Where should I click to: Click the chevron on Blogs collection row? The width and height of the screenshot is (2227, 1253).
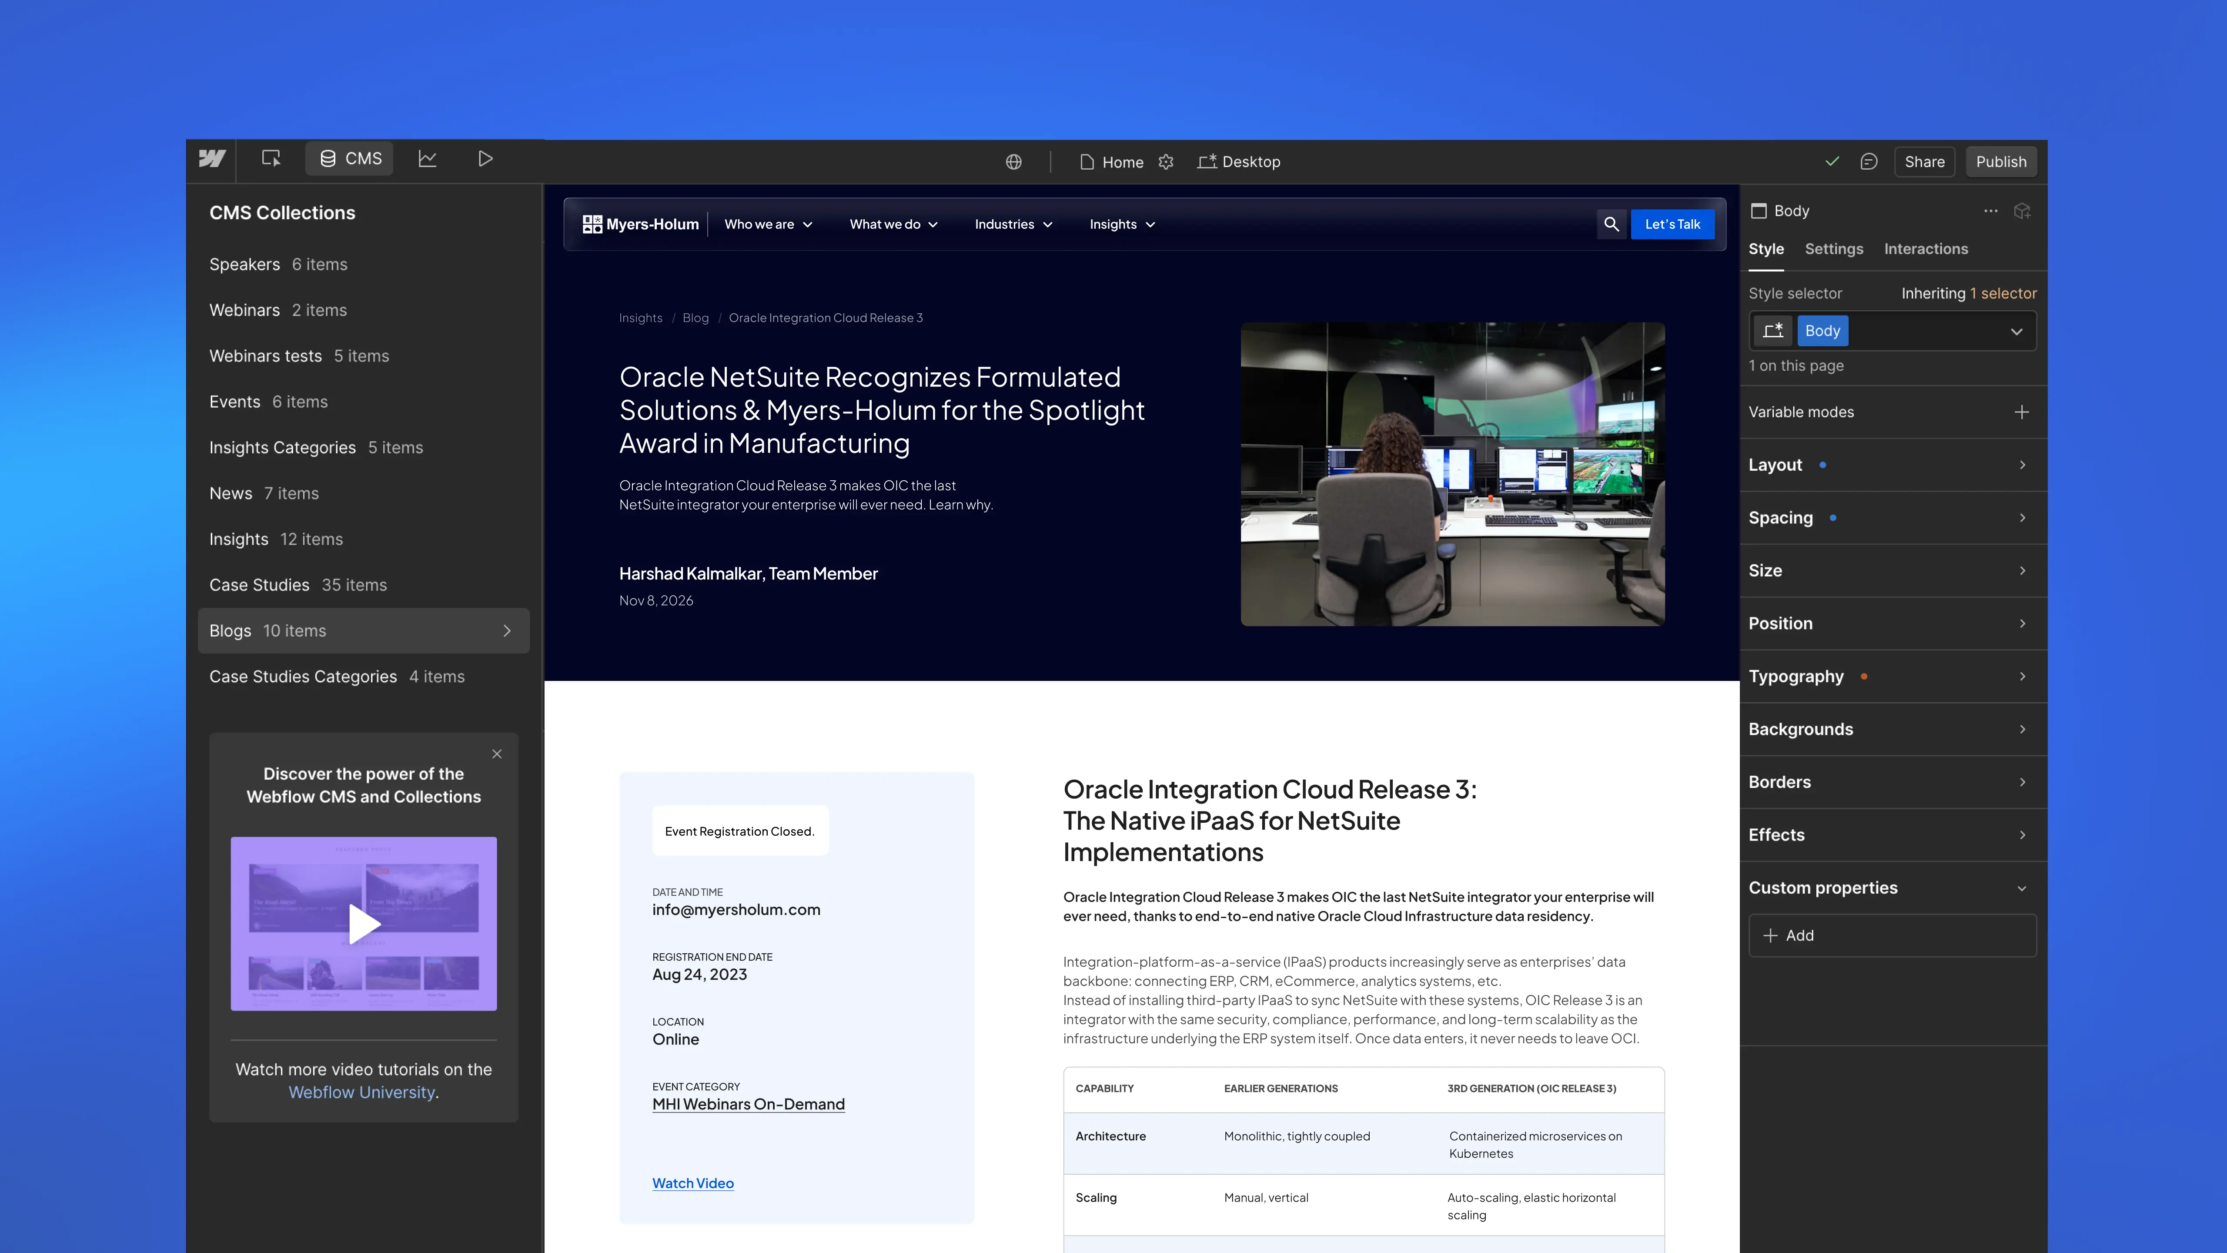click(x=508, y=631)
